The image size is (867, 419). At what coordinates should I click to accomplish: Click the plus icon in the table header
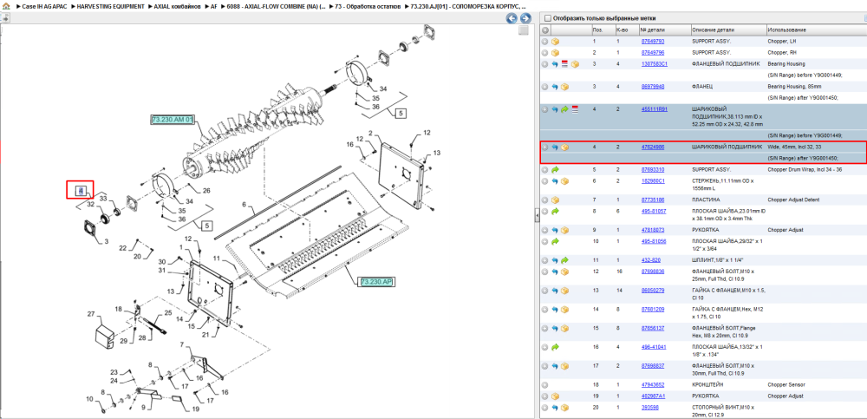point(545,29)
